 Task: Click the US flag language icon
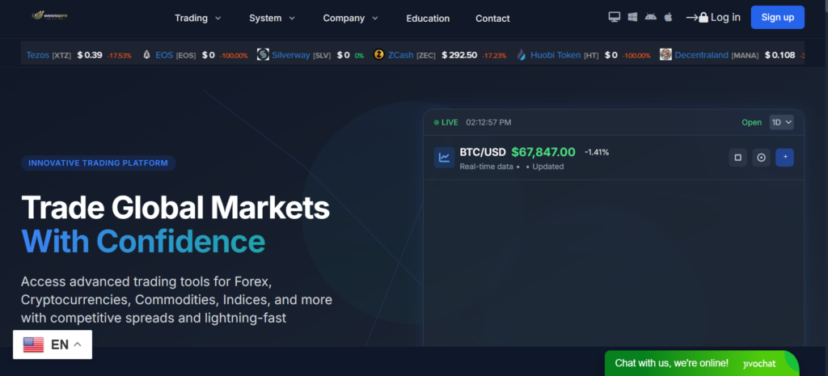coord(33,344)
